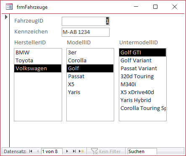Select M340i in the UntermodellID list
The width and height of the screenshot is (186, 156).
coord(143,84)
